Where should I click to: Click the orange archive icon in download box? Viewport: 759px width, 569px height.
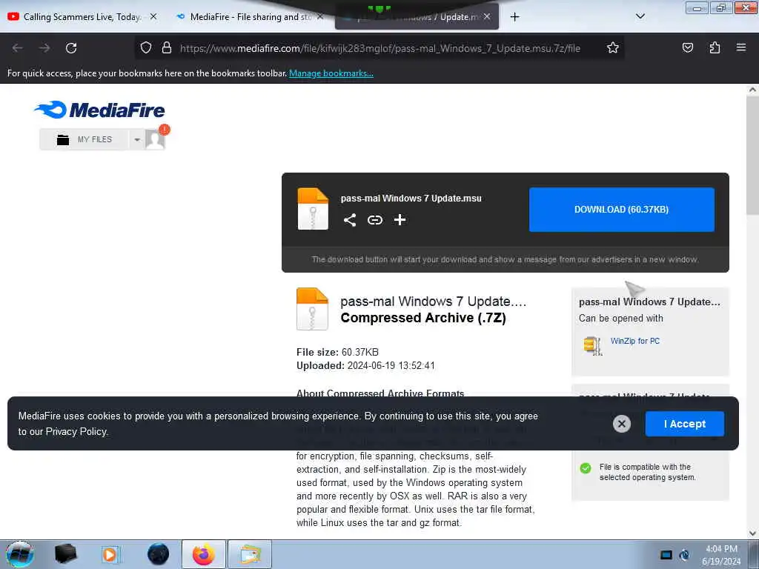pyautogui.click(x=313, y=208)
